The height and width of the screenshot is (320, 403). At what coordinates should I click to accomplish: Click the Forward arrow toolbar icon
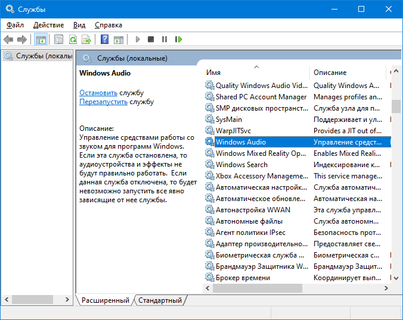22,39
